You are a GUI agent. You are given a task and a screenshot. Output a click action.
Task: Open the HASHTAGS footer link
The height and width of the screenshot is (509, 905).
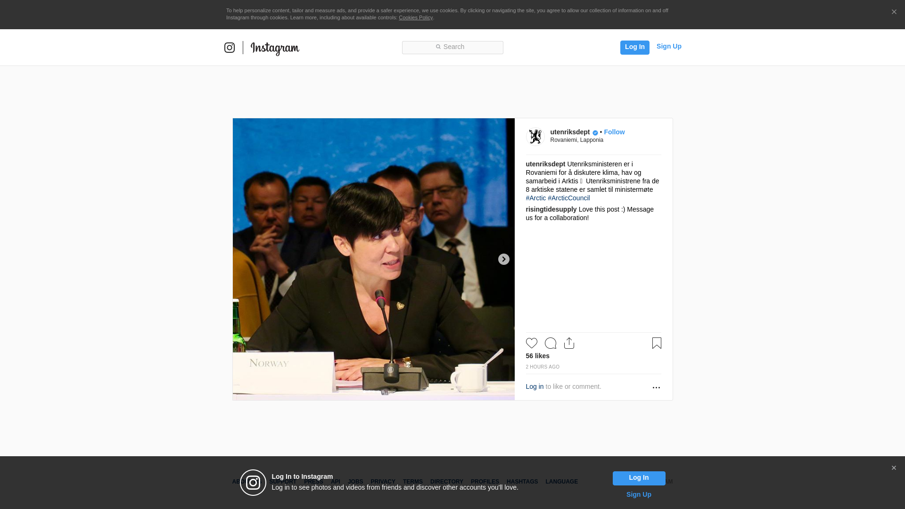[522, 482]
